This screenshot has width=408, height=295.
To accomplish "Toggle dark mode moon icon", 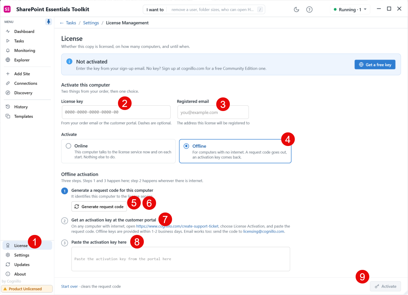I will click(296, 10).
